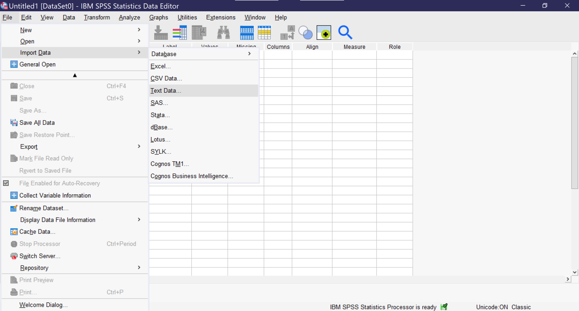Open the Variables dialog toolbar icon

[x=180, y=32]
